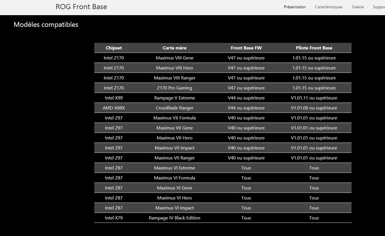
Task: Select the Maximus VIII Ranger cell
Action: (x=175, y=78)
